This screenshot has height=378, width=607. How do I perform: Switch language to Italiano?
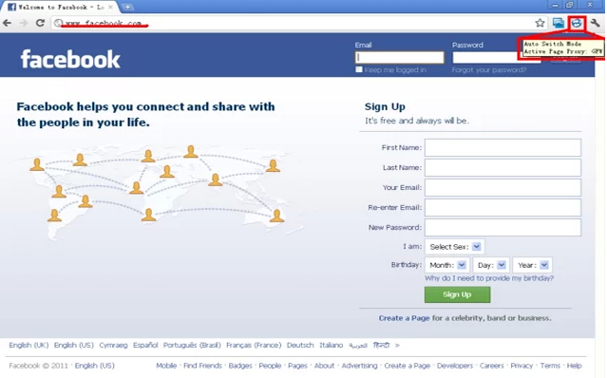331,345
